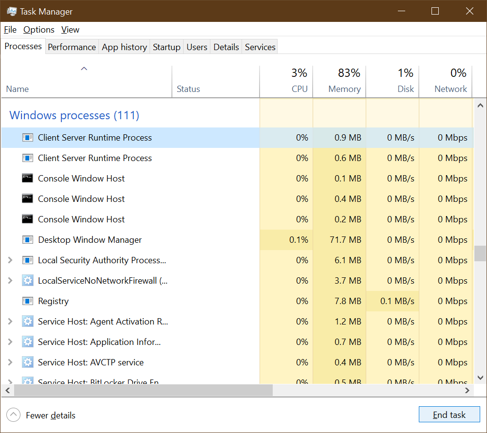Click the 0.1 MB/s disk value for Registry

coord(397,301)
